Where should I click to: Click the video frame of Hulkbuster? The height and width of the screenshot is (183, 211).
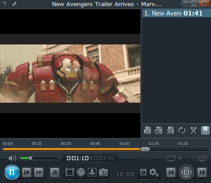tap(70, 73)
